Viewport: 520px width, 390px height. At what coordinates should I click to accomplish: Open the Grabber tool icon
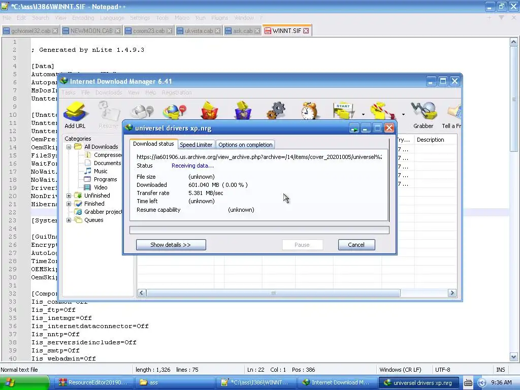click(424, 115)
